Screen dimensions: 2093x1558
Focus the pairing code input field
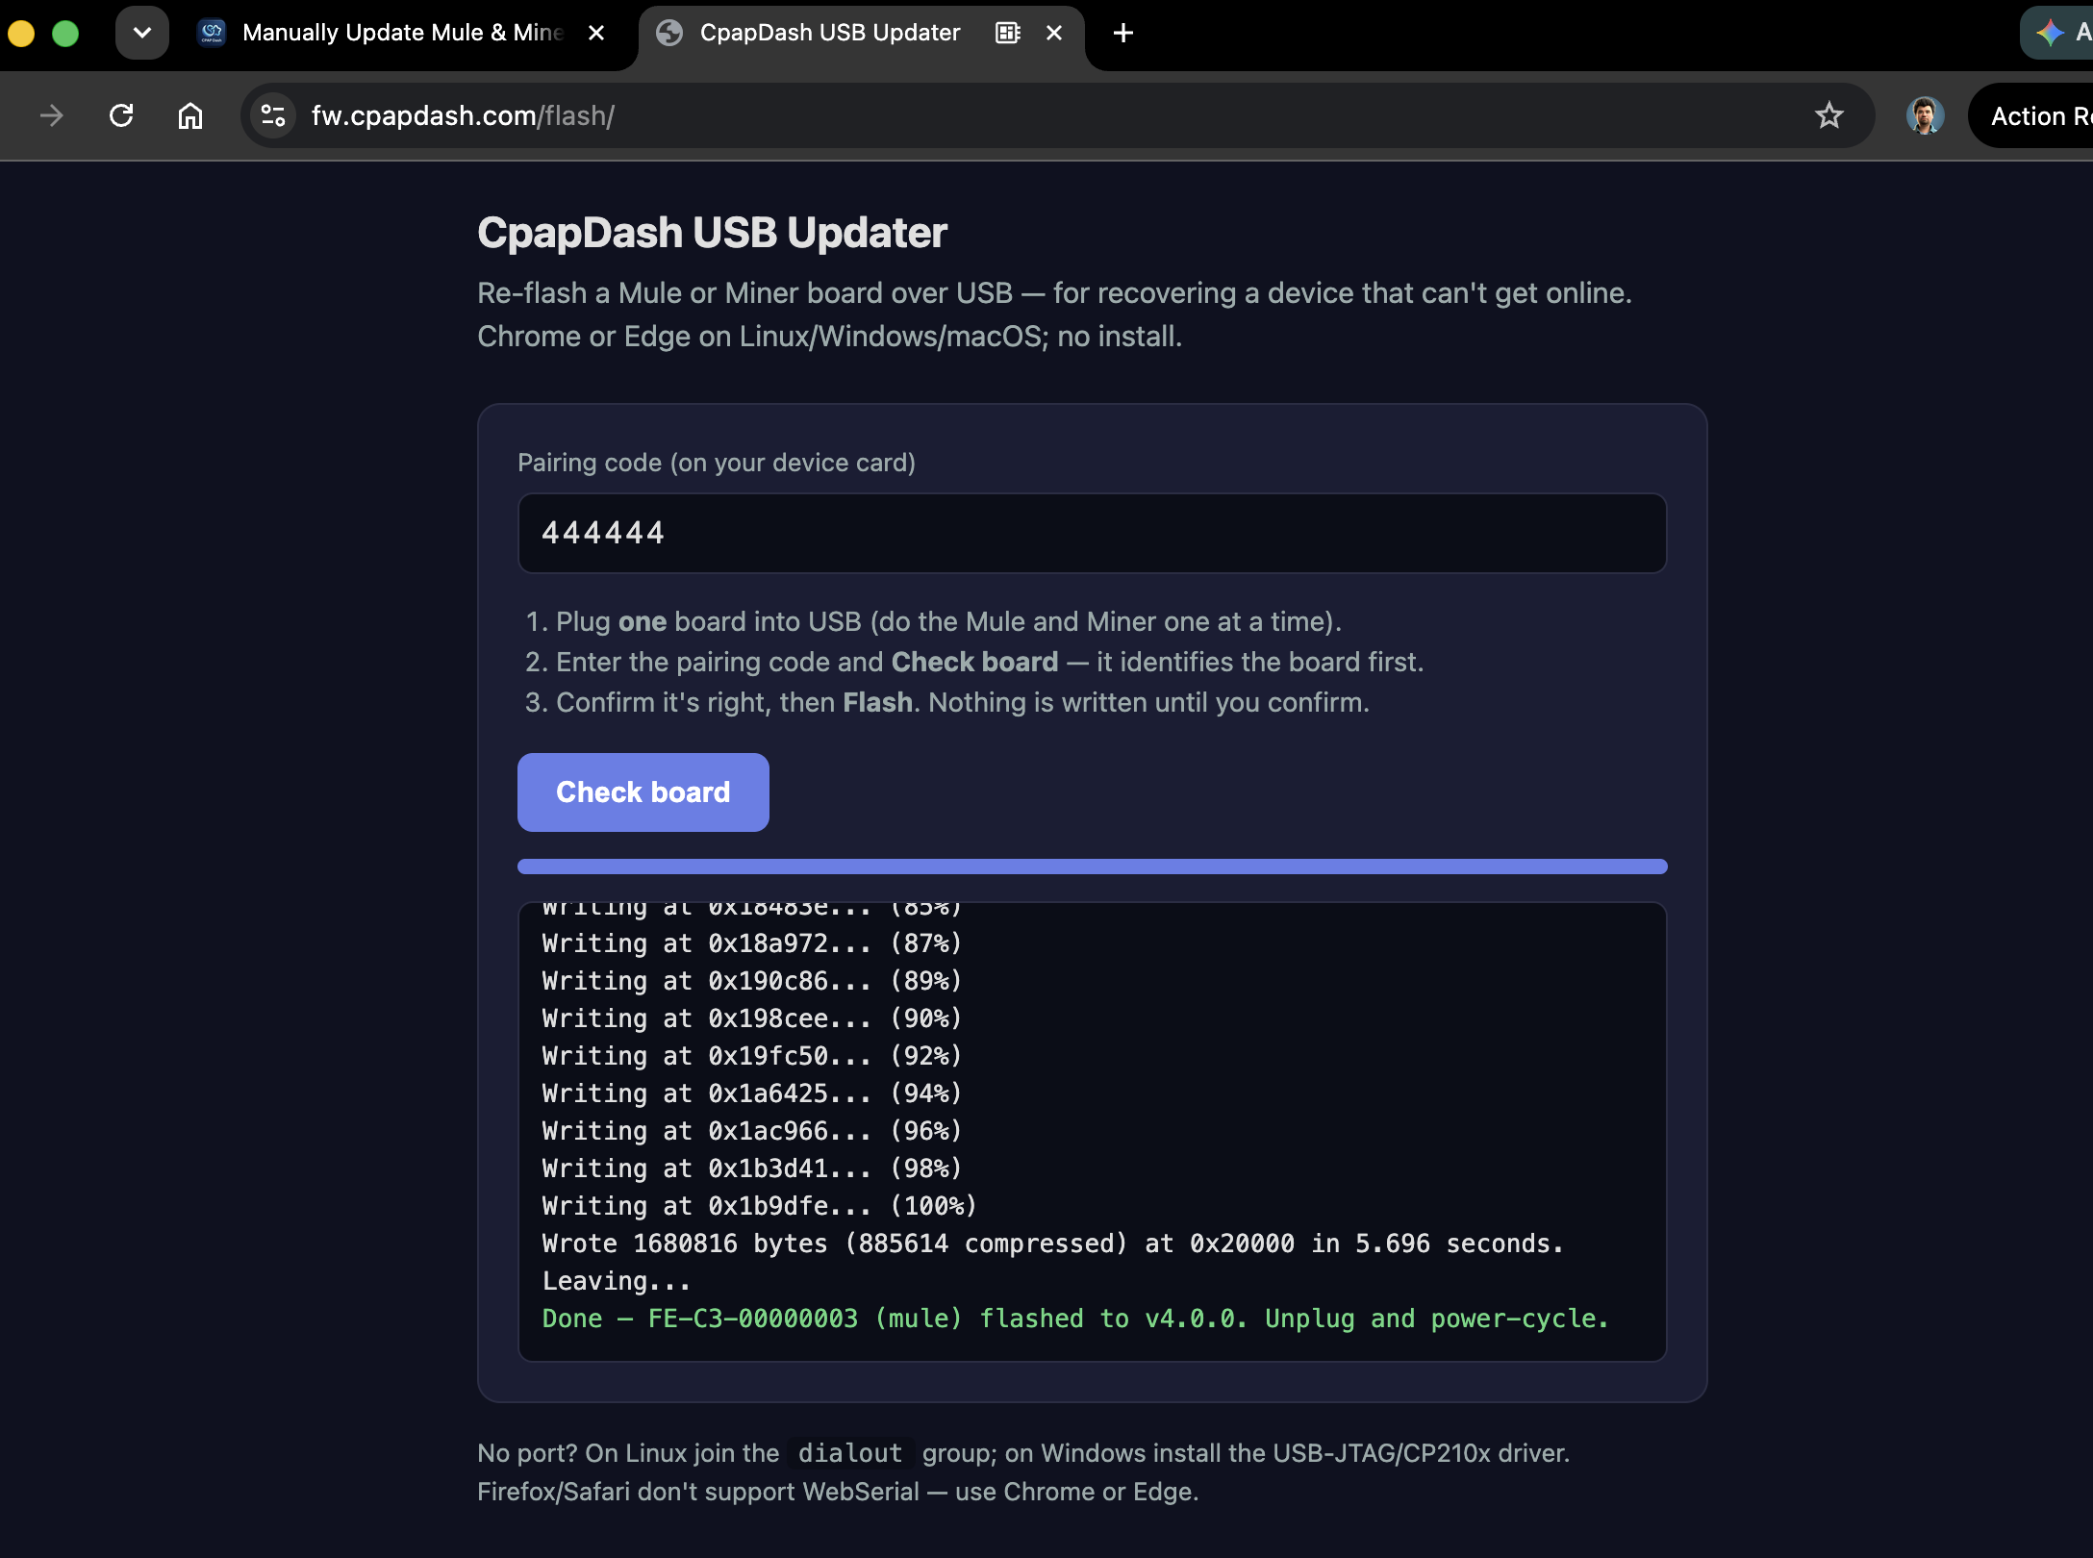pyautogui.click(x=1092, y=534)
